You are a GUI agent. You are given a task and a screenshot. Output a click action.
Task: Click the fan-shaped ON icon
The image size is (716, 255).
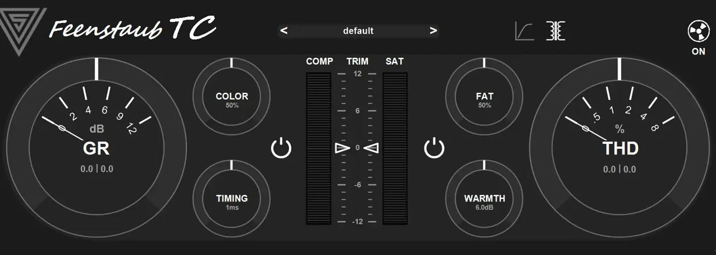[x=698, y=32]
